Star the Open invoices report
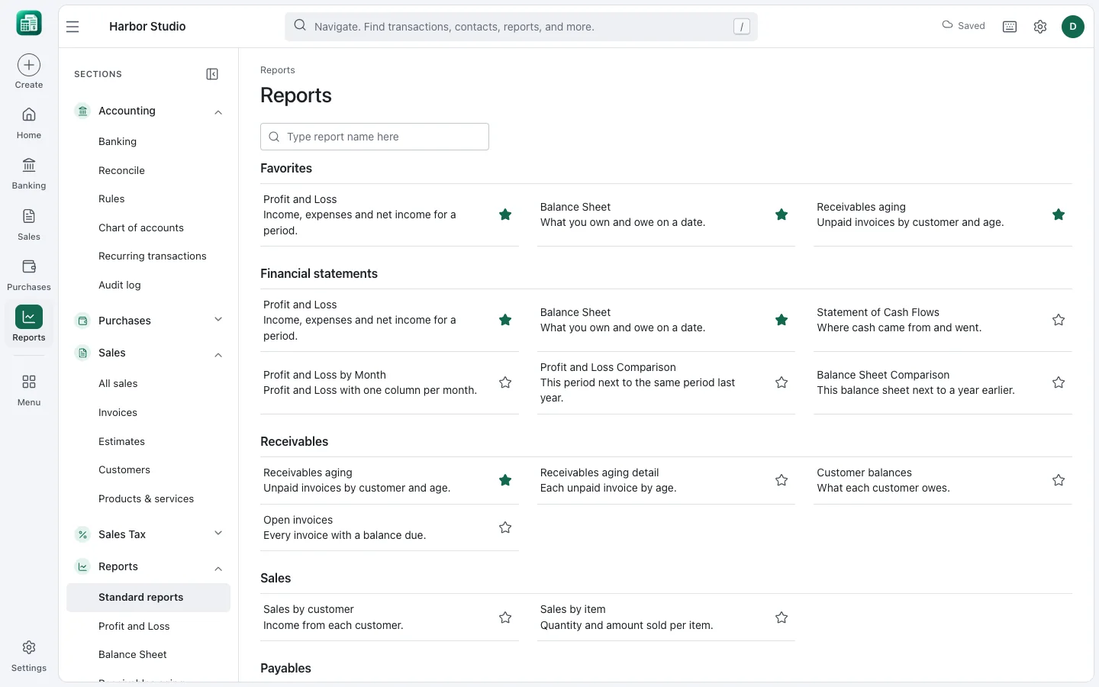 (505, 527)
